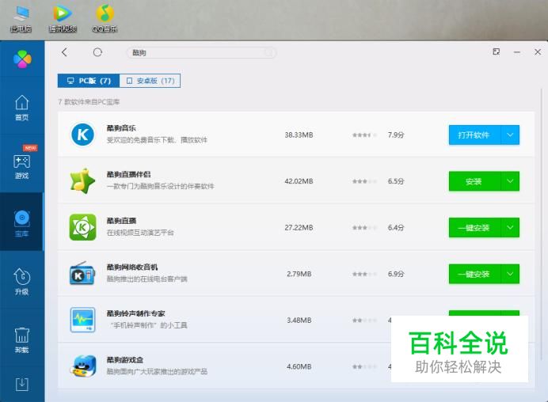Switch to the PC版 (7) tab
This screenshot has height=402, width=548.
click(x=89, y=81)
